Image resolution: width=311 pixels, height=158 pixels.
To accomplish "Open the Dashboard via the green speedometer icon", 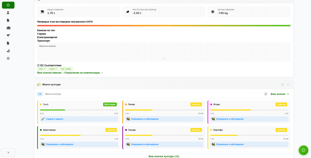I will 8,5.
